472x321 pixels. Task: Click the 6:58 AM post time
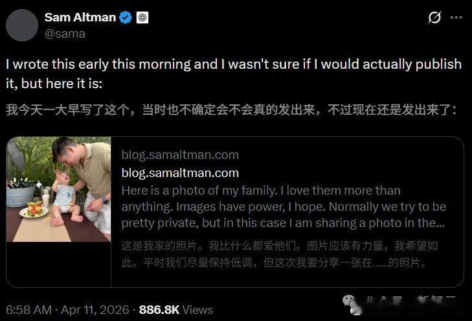click(29, 310)
